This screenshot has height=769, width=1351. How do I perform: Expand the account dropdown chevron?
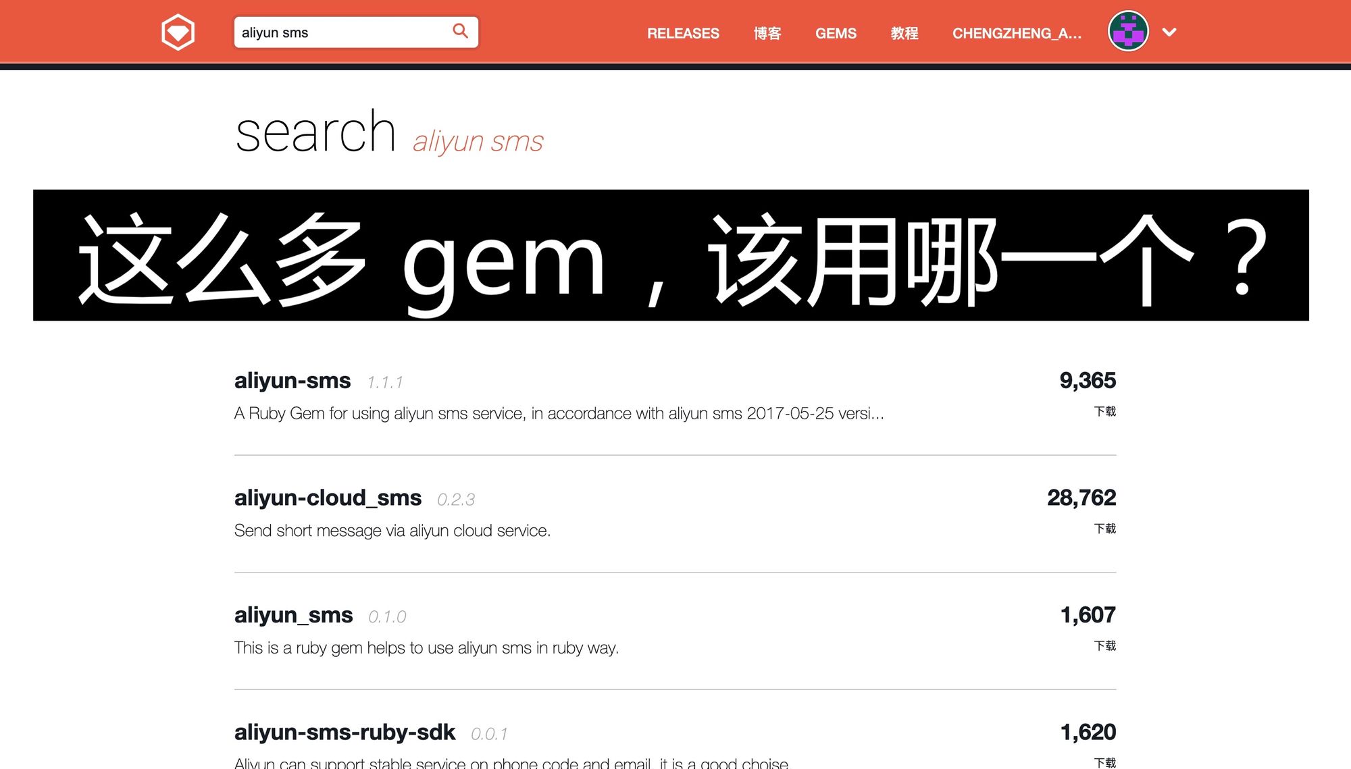click(x=1169, y=32)
